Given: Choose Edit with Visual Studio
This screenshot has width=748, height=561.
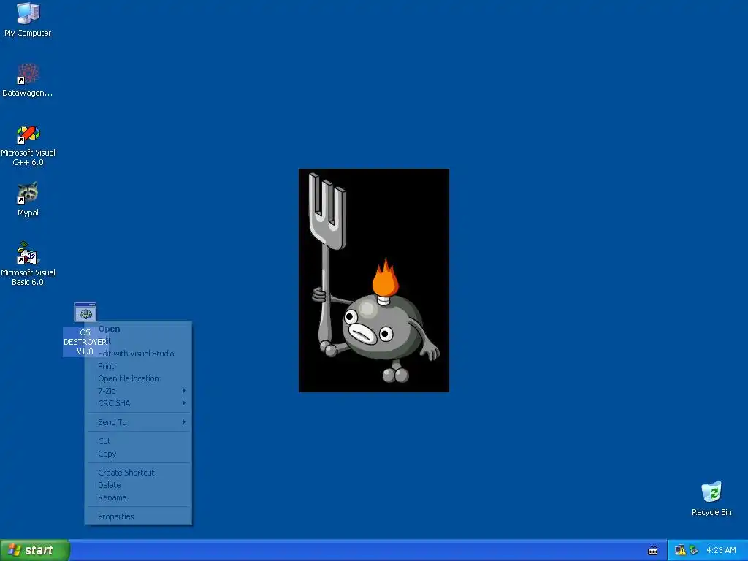Looking at the screenshot, I should 138,354.
